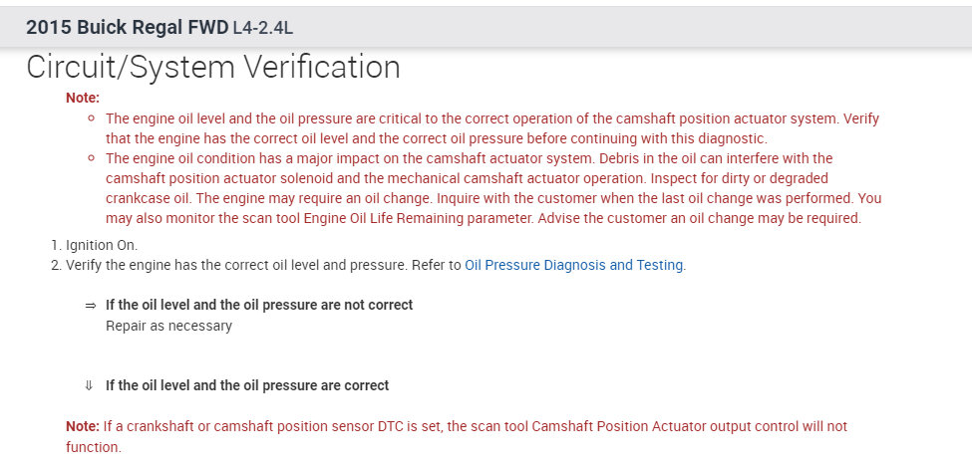This screenshot has height=465, width=972.
Task: Click the bottom Note: label about sensor DTC
Action: pyautogui.click(x=83, y=426)
